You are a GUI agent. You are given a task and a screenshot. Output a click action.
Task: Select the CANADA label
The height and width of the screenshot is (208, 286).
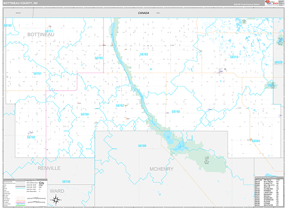pyautogui.click(x=142, y=13)
